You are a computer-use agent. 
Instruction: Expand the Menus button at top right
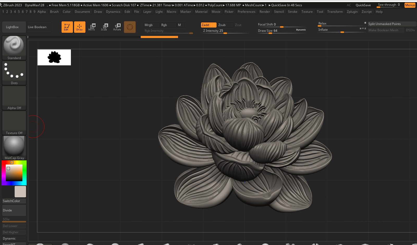(410, 5)
